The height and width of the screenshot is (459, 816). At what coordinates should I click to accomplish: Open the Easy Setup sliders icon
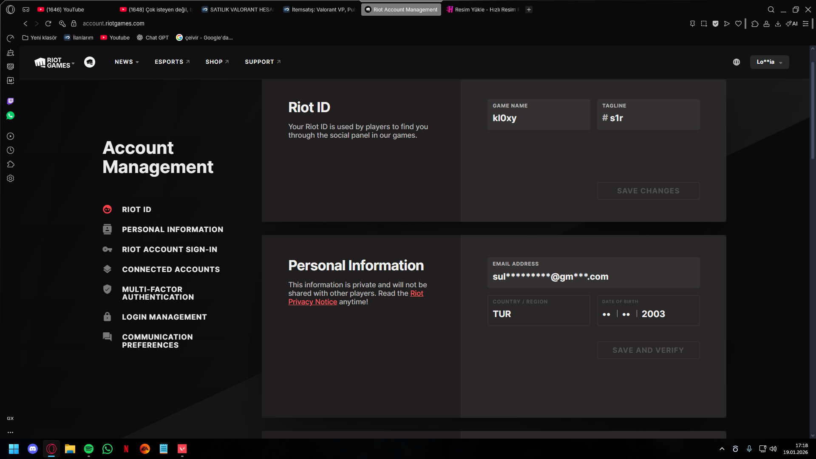coord(805,24)
